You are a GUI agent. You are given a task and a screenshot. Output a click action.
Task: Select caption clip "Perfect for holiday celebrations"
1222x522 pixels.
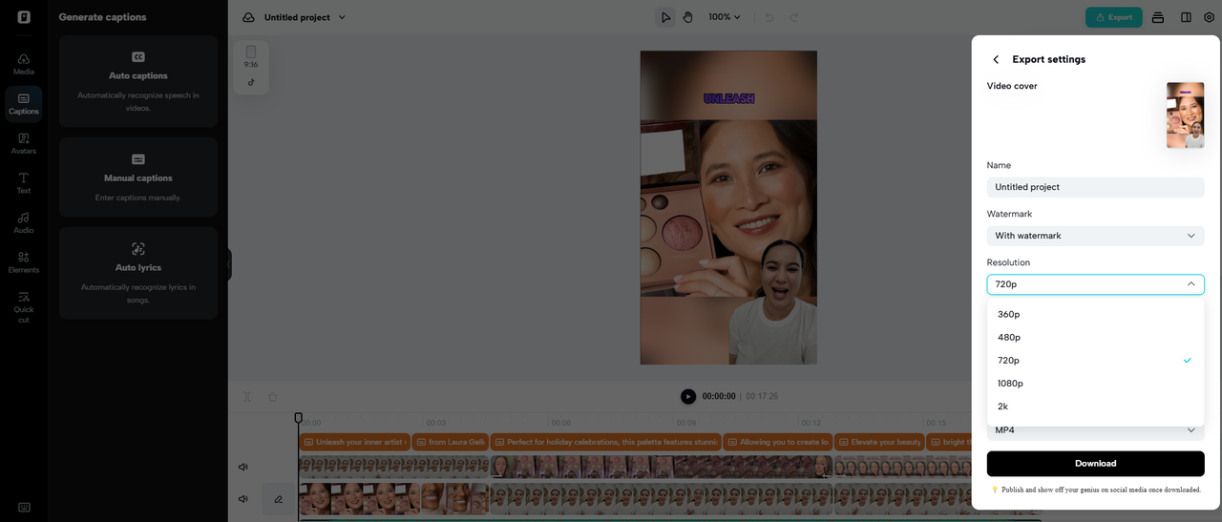605,442
